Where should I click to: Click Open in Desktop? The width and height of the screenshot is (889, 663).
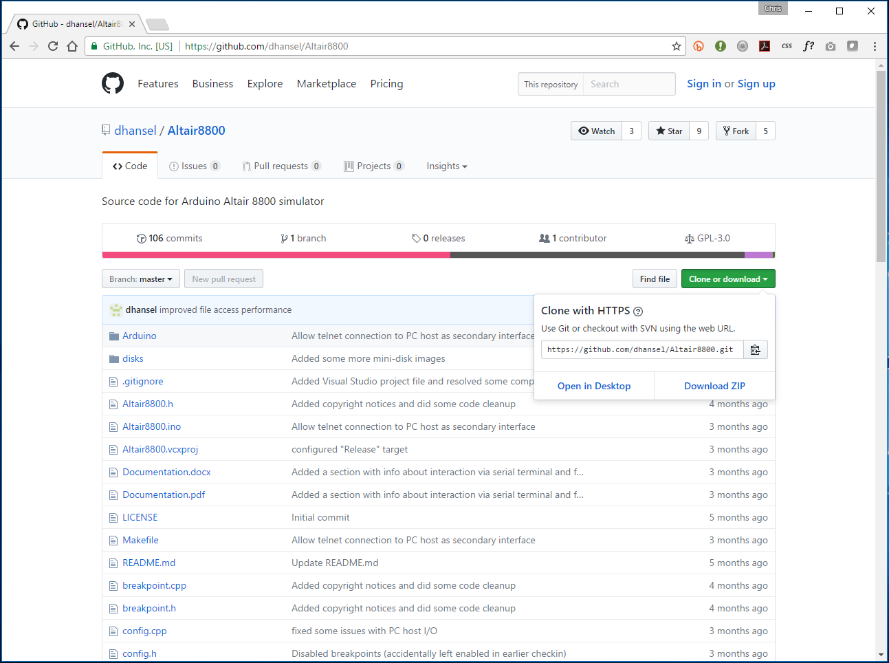(x=594, y=386)
